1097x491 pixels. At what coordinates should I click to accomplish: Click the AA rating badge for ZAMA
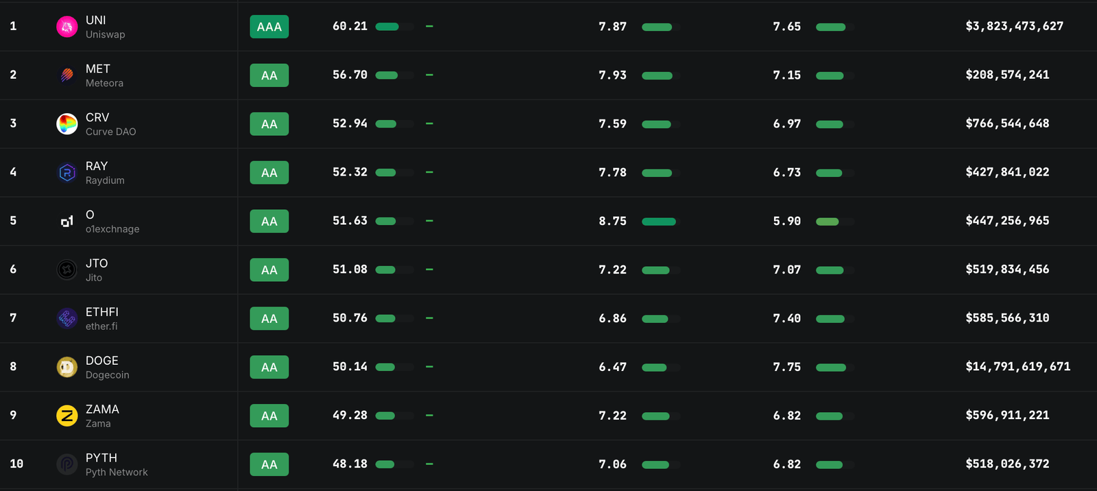tap(269, 416)
